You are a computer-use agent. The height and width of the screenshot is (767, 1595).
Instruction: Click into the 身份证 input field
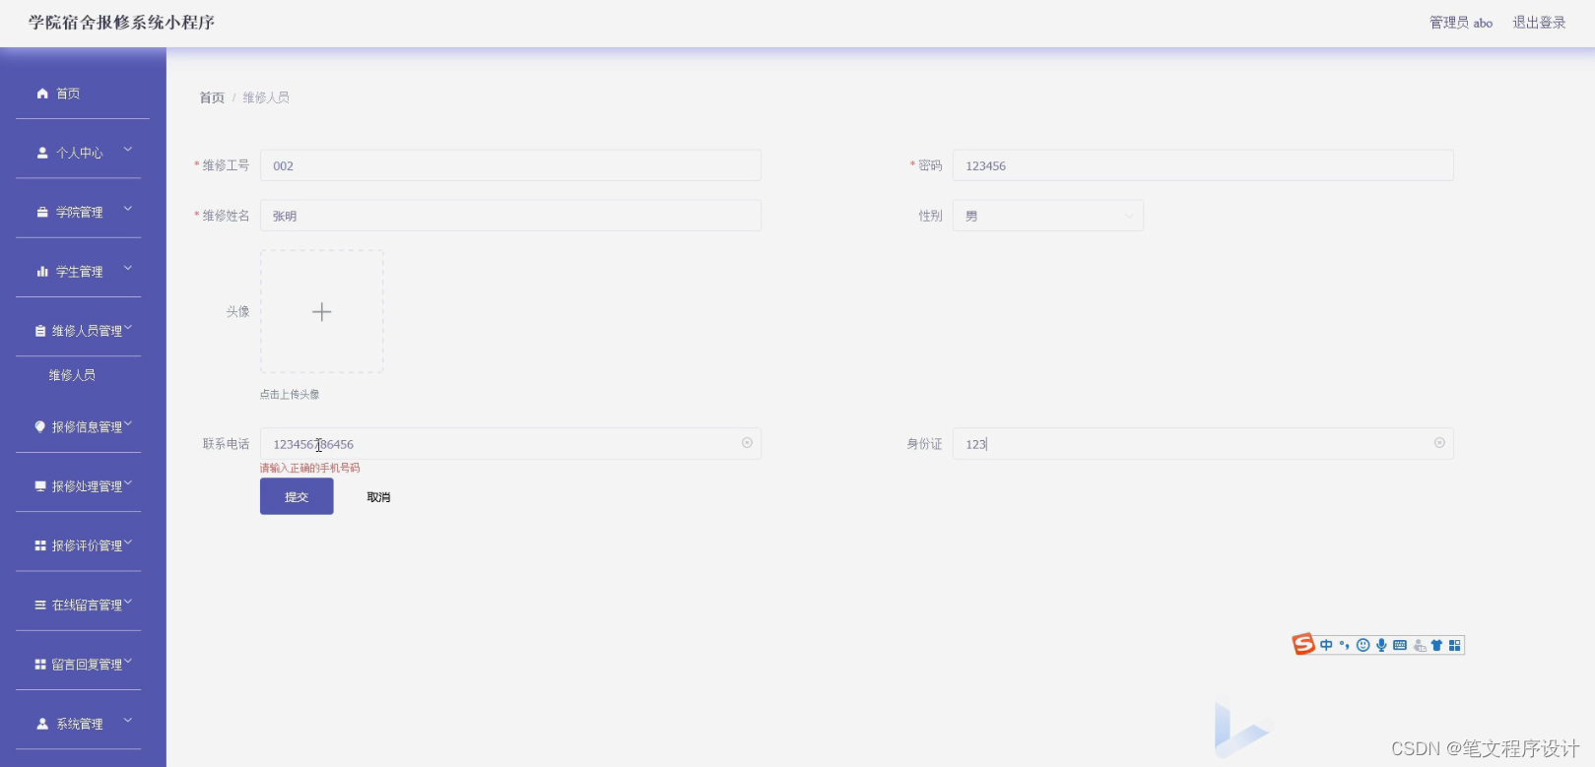click(1203, 443)
